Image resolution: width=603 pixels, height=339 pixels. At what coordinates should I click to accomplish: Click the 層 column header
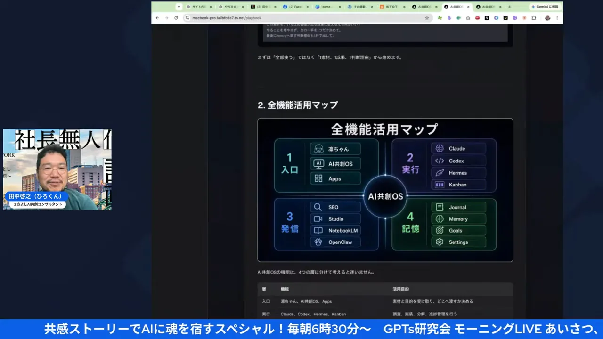[x=264, y=289]
